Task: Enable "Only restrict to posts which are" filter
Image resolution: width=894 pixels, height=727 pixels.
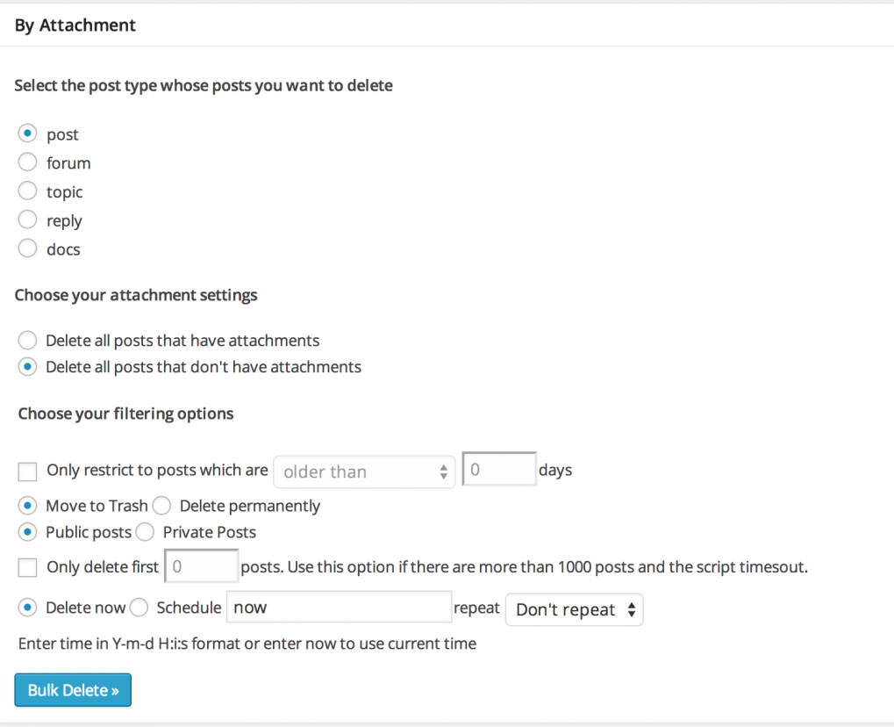Action: [x=26, y=471]
